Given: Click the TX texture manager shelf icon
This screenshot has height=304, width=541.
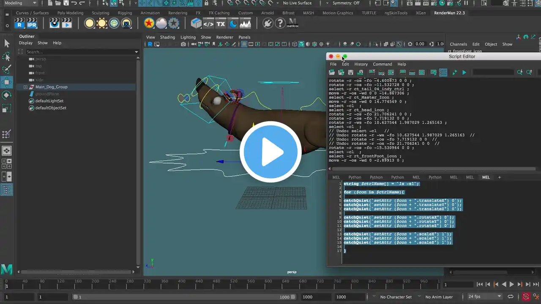Looking at the screenshot, I should (221, 24).
